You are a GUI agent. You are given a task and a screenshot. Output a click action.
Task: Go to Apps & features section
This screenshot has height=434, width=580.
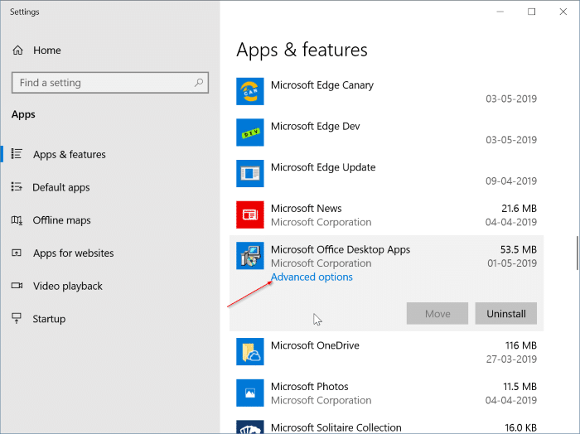coord(69,154)
